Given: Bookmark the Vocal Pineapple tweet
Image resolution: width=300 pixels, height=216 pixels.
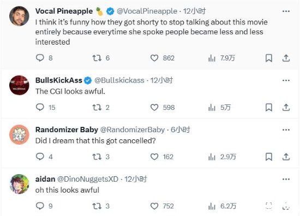Looking at the screenshot, I should [269, 58].
